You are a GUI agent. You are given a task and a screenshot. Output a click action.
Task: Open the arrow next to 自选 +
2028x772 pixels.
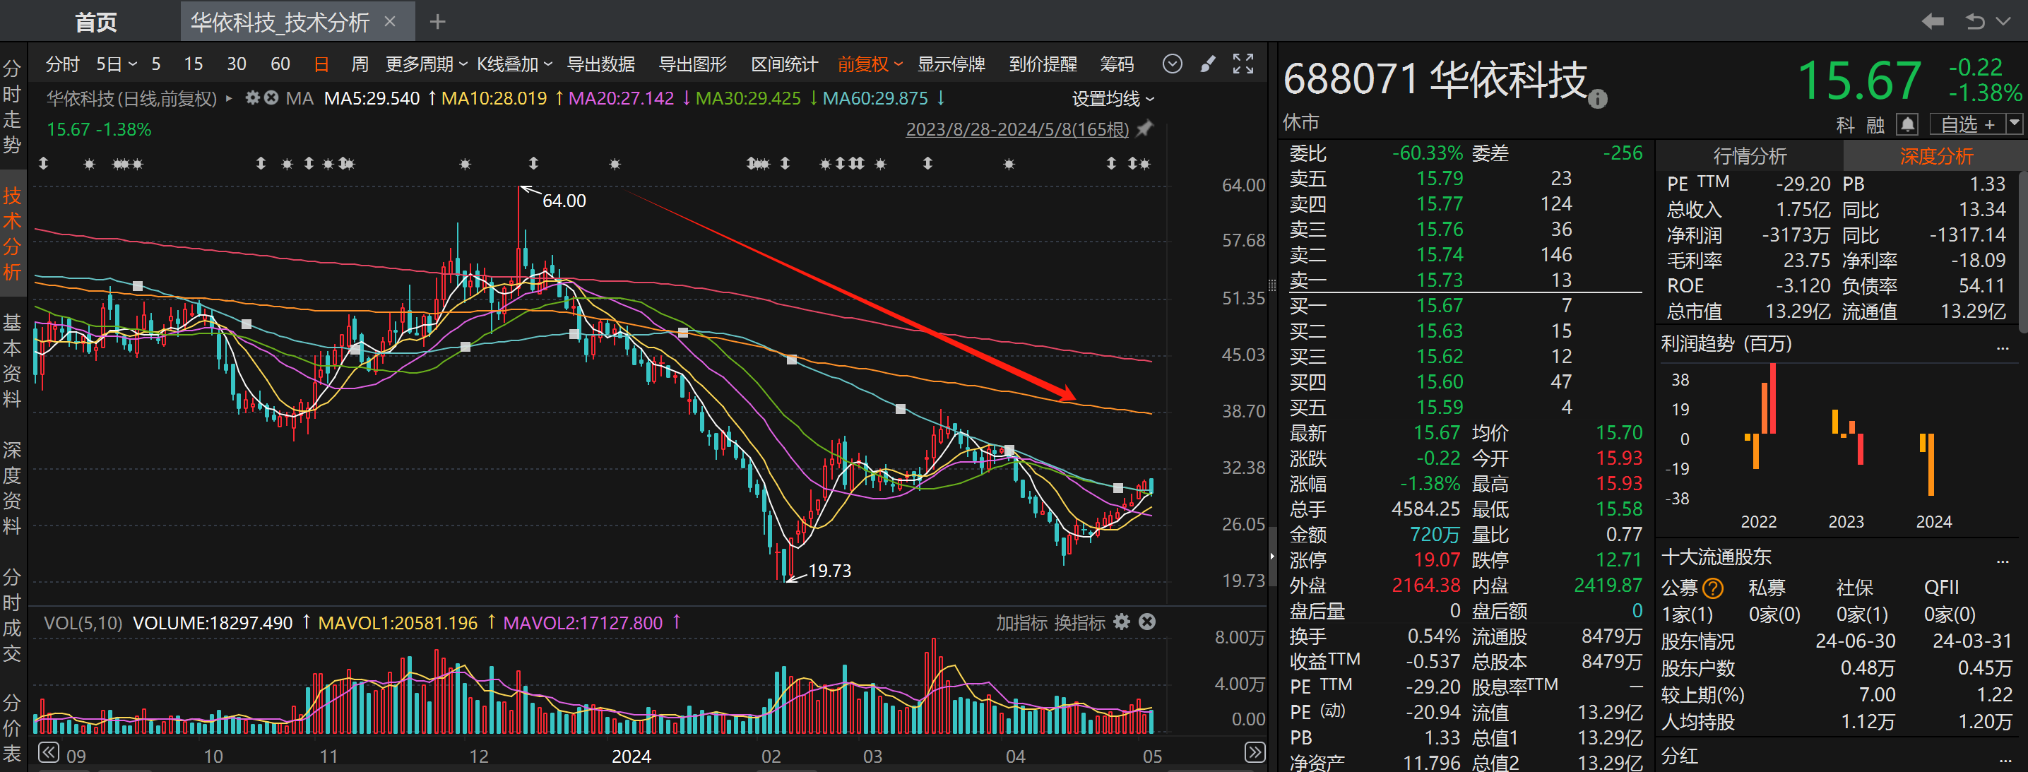pos(2014,124)
